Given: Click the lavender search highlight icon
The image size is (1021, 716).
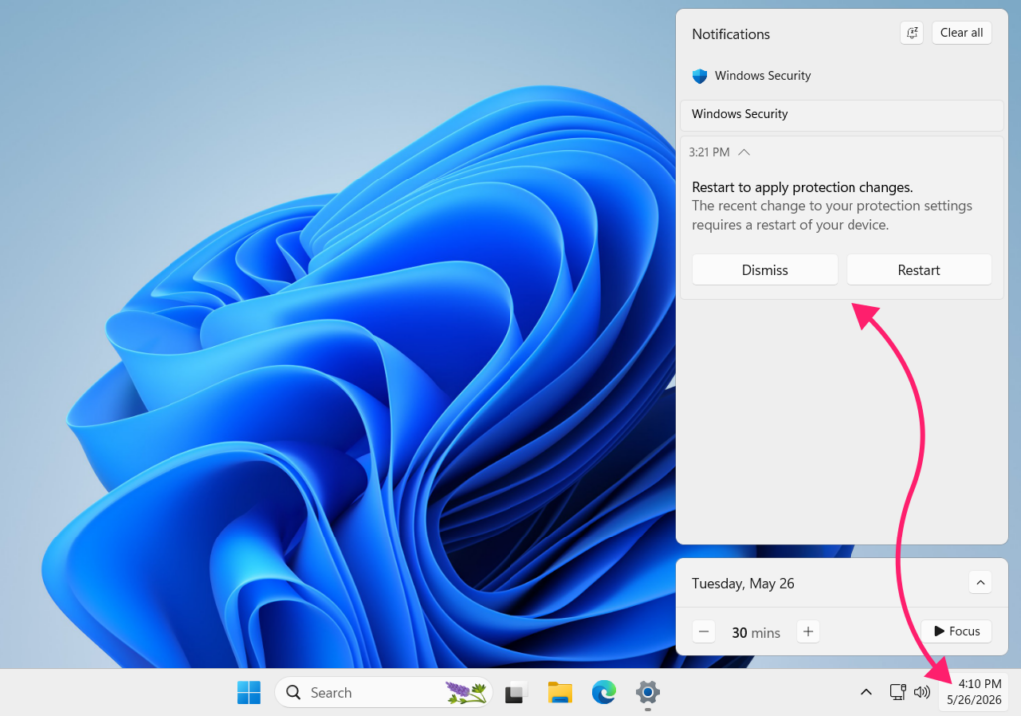Looking at the screenshot, I should (465, 692).
